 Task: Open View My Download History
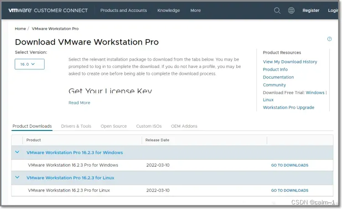(290, 62)
